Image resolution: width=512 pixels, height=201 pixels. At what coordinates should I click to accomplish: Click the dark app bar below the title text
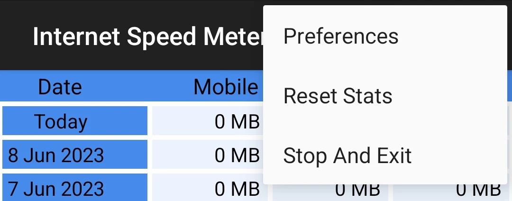(x=131, y=60)
